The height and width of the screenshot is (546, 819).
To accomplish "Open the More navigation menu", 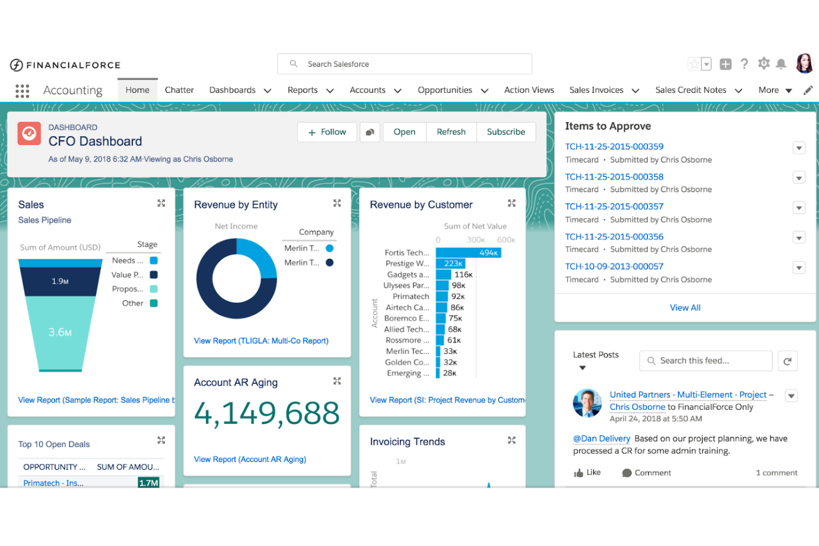I will coord(775,90).
